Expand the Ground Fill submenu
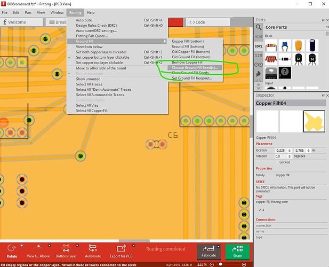This screenshot has height=267, width=329. coord(117,41)
